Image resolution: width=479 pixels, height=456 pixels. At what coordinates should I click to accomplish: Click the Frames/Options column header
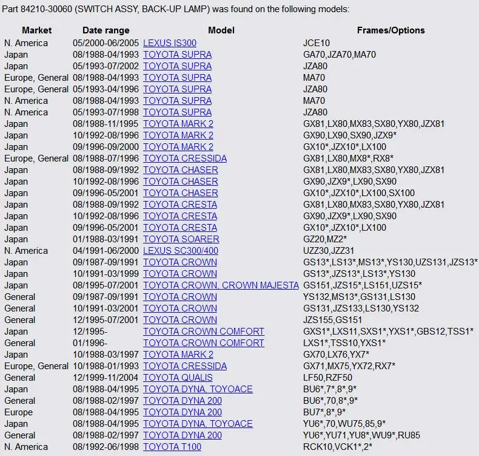click(x=390, y=30)
